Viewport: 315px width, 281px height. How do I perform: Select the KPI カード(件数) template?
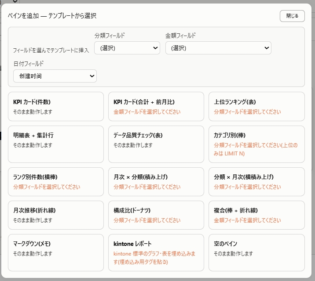click(56, 106)
